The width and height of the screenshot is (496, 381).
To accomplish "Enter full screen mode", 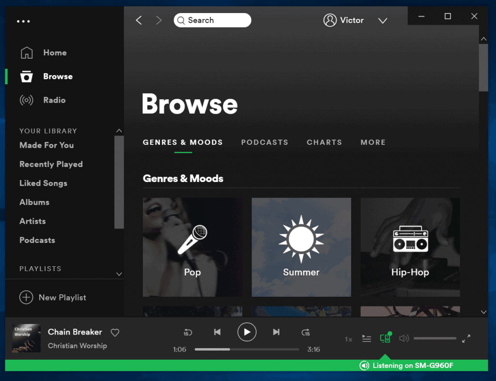I will point(466,338).
